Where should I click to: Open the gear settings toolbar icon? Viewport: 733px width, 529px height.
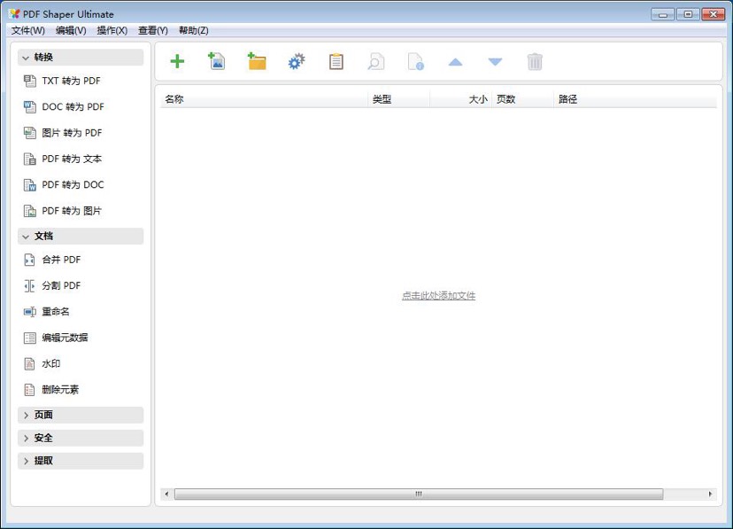click(297, 61)
